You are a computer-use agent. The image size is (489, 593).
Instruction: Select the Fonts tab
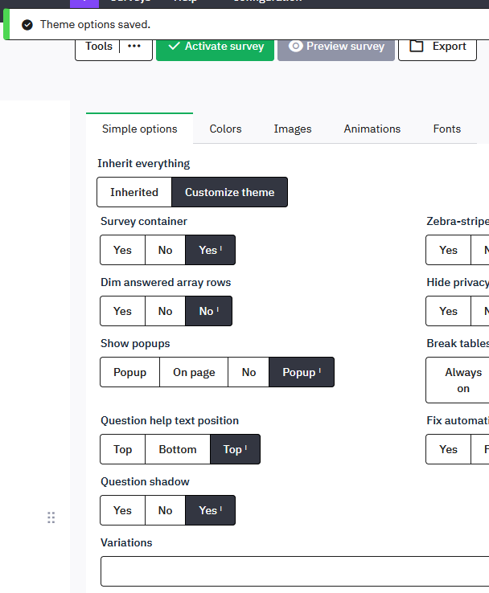[x=446, y=129]
